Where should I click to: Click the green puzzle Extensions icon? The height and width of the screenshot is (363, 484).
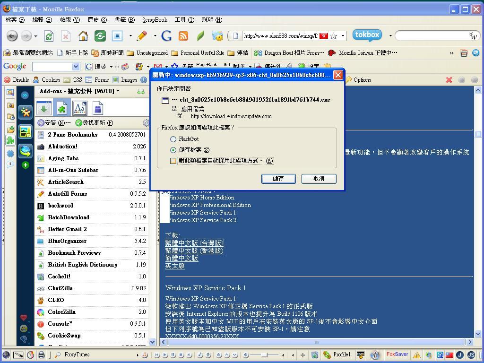pyautogui.click(x=61, y=109)
